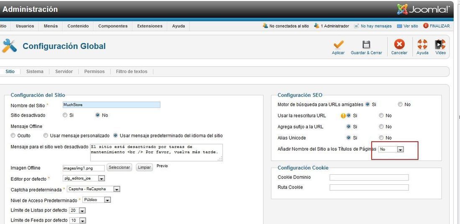Set Sitio desactivado to Si
The image size is (460, 224).
[x=65, y=115]
